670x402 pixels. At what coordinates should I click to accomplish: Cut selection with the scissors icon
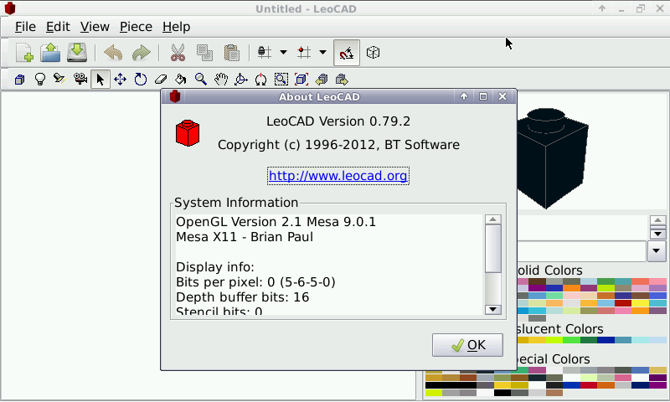tap(178, 53)
